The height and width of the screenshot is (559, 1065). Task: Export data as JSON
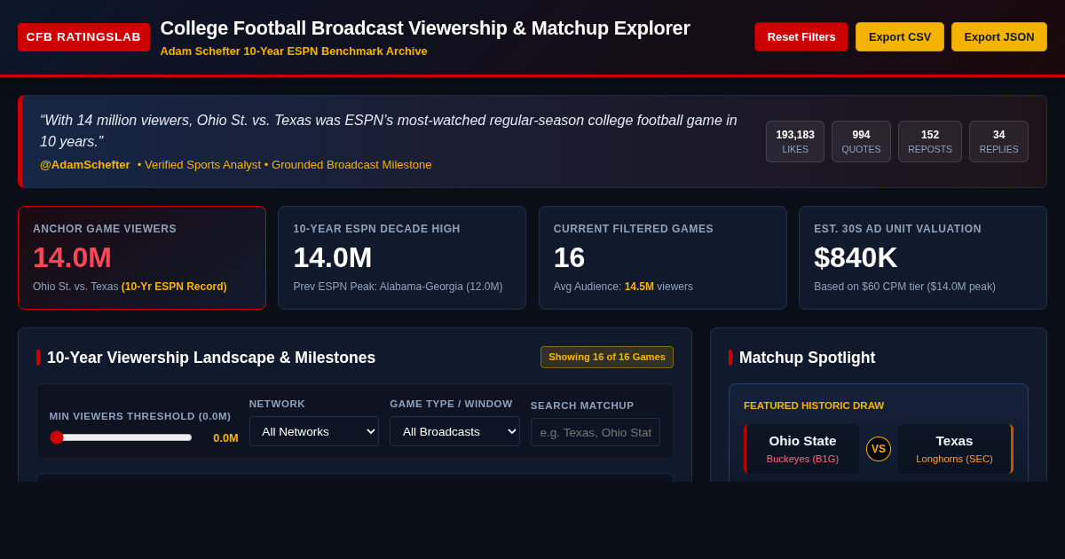999,37
